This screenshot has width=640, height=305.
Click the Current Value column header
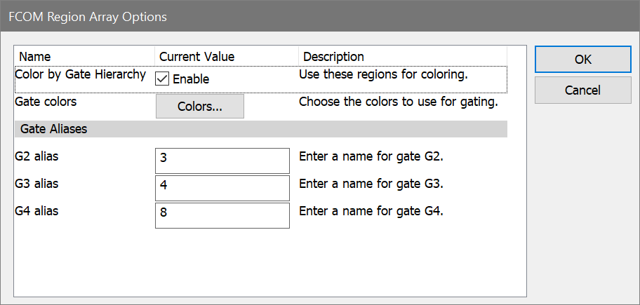(x=196, y=56)
